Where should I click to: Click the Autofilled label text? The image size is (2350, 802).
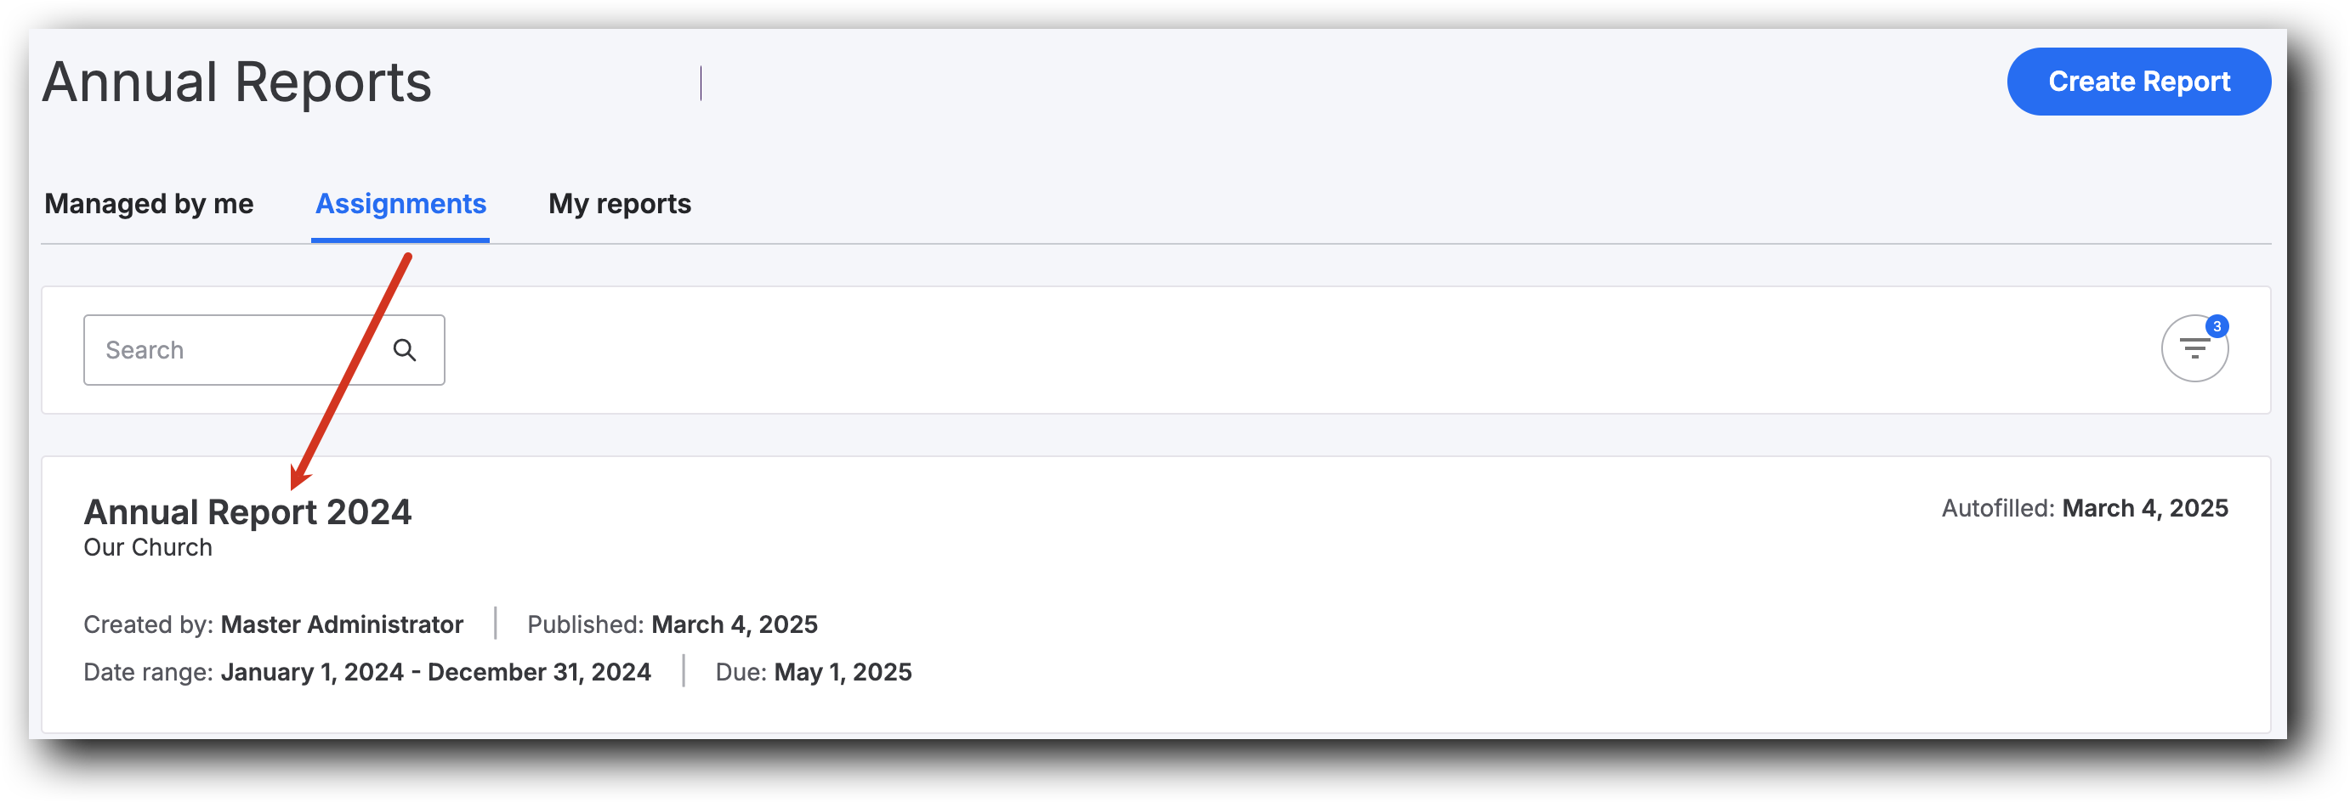coord(1998,508)
